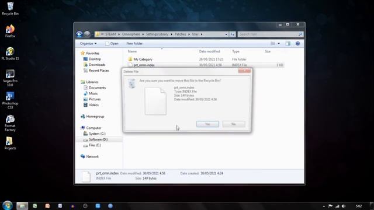374x210 pixels.
Task: Click the volume speaker tray icon
Action: click(x=344, y=206)
